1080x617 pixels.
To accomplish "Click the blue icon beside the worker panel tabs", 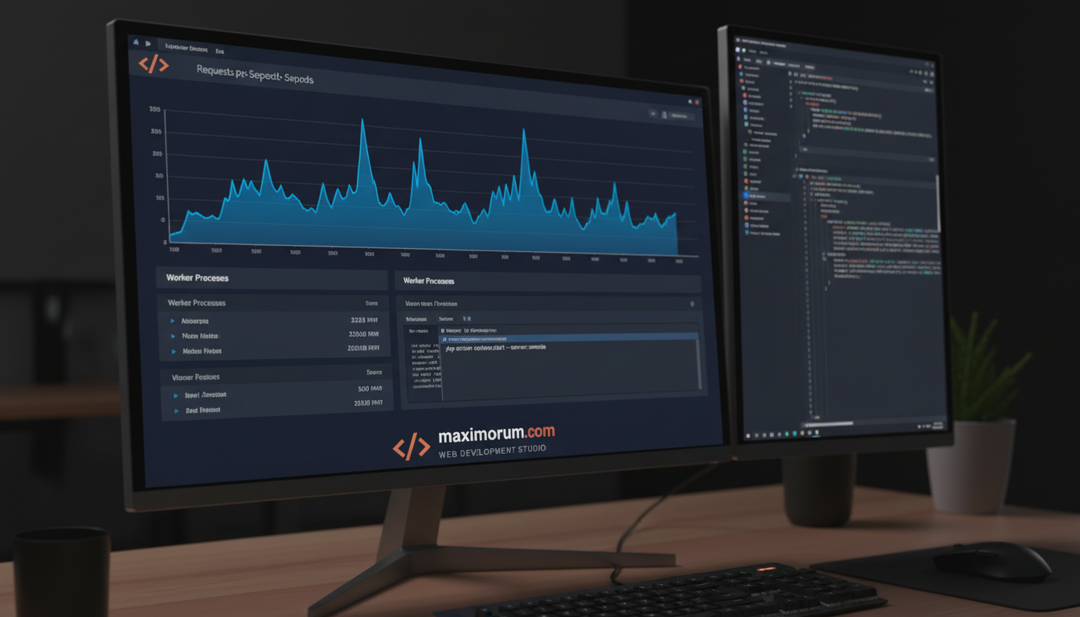I will click(466, 319).
